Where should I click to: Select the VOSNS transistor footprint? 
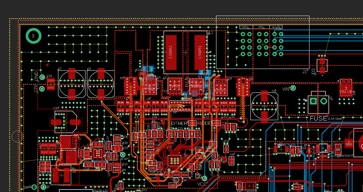click(x=149, y=86)
